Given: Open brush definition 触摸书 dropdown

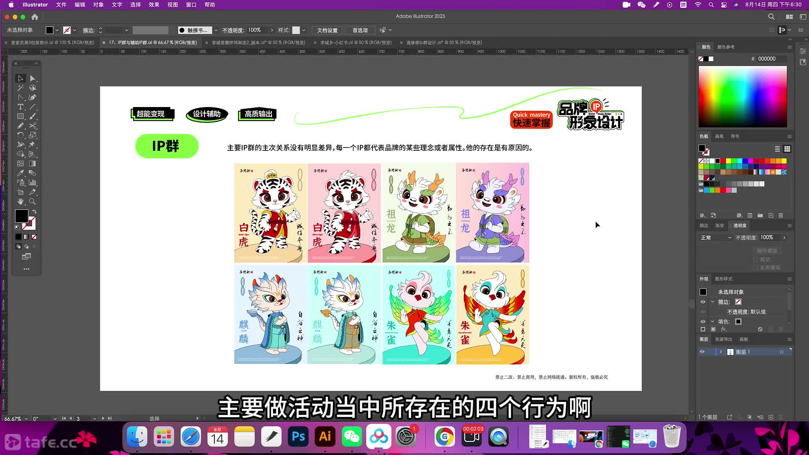Looking at the screenshot, I should click(216, 30).
